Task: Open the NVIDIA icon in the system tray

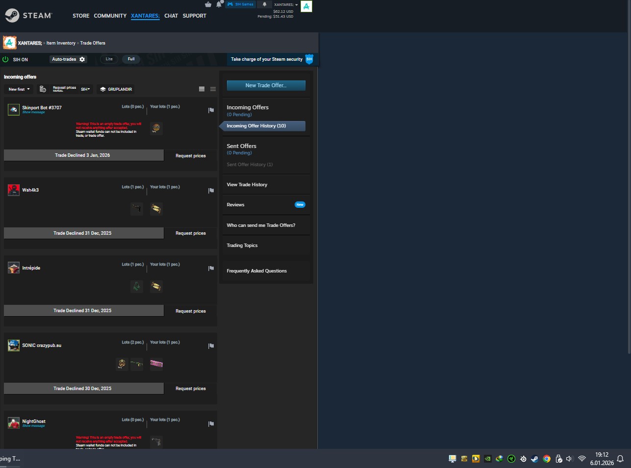Action: [488, 459]
